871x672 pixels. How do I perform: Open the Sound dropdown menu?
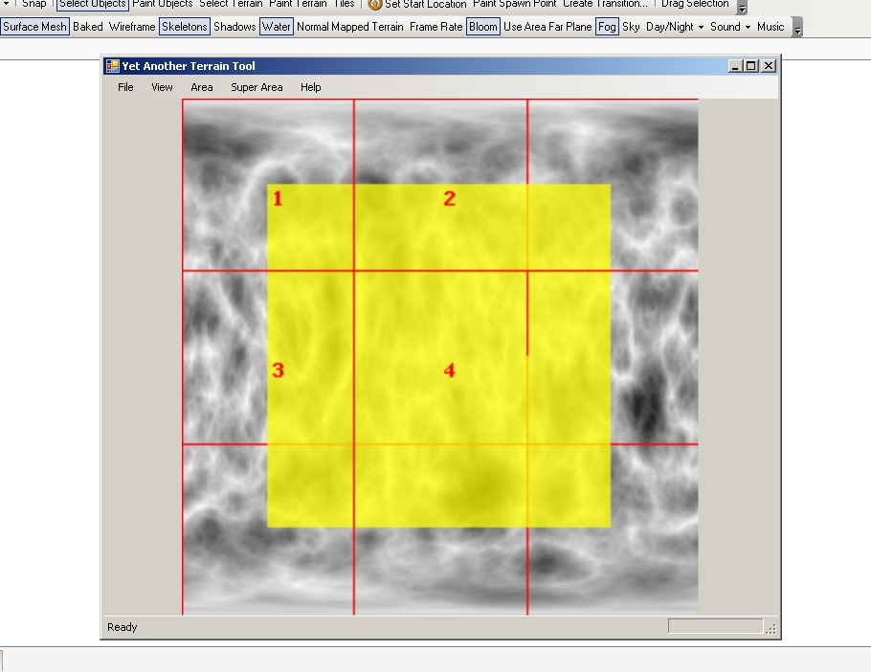point(730,27)
